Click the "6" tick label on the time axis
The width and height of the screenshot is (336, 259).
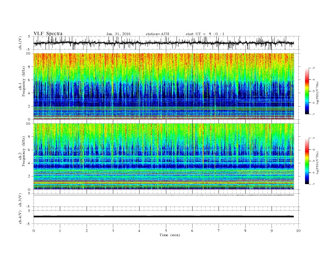[192, 231]
